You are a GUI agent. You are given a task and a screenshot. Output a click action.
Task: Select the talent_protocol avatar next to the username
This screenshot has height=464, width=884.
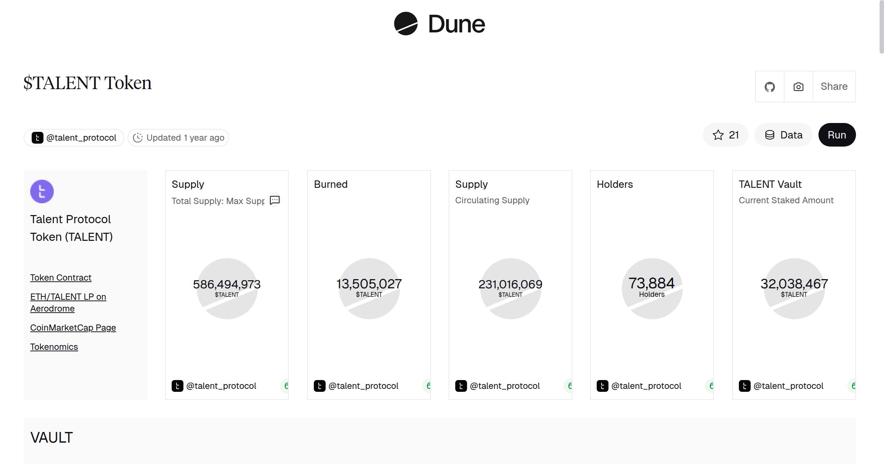tap(37, 137)
